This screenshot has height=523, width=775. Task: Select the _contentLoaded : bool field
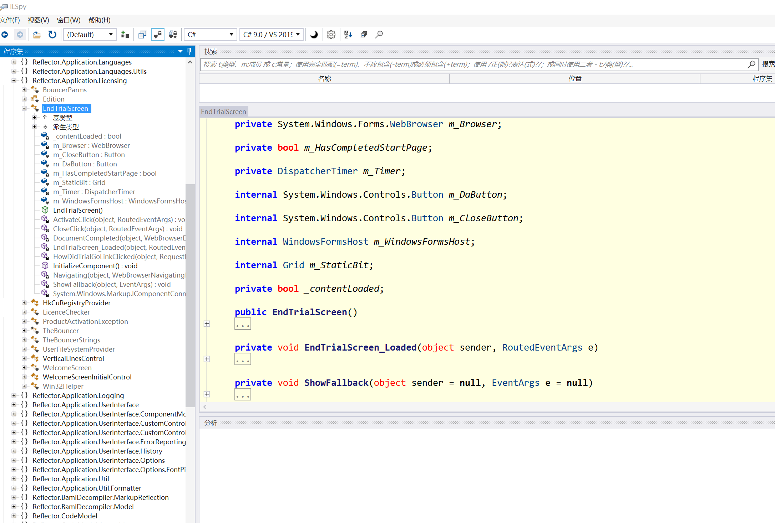click(x=87, y=136)
